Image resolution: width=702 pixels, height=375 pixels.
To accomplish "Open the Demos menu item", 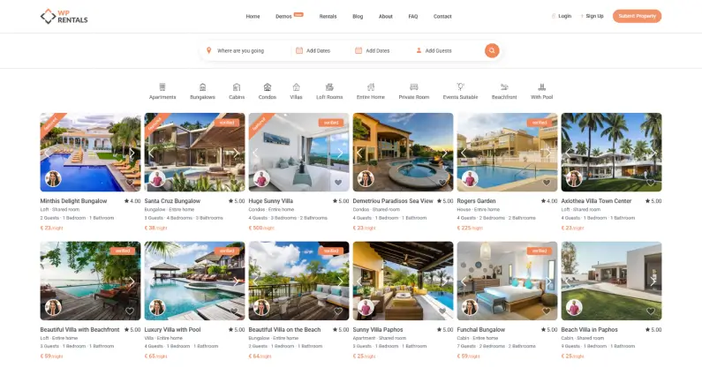I will 283,16.
